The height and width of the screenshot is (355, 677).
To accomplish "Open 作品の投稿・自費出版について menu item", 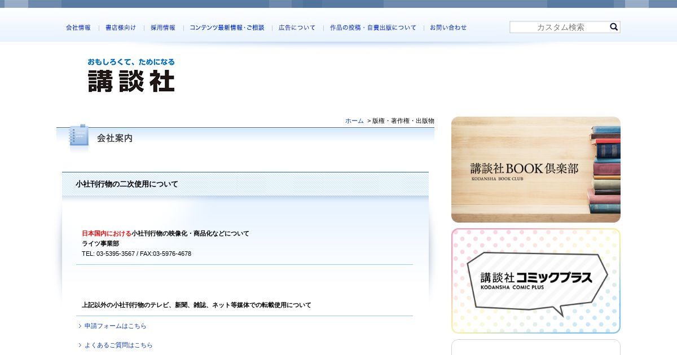I will pos(373,28).
